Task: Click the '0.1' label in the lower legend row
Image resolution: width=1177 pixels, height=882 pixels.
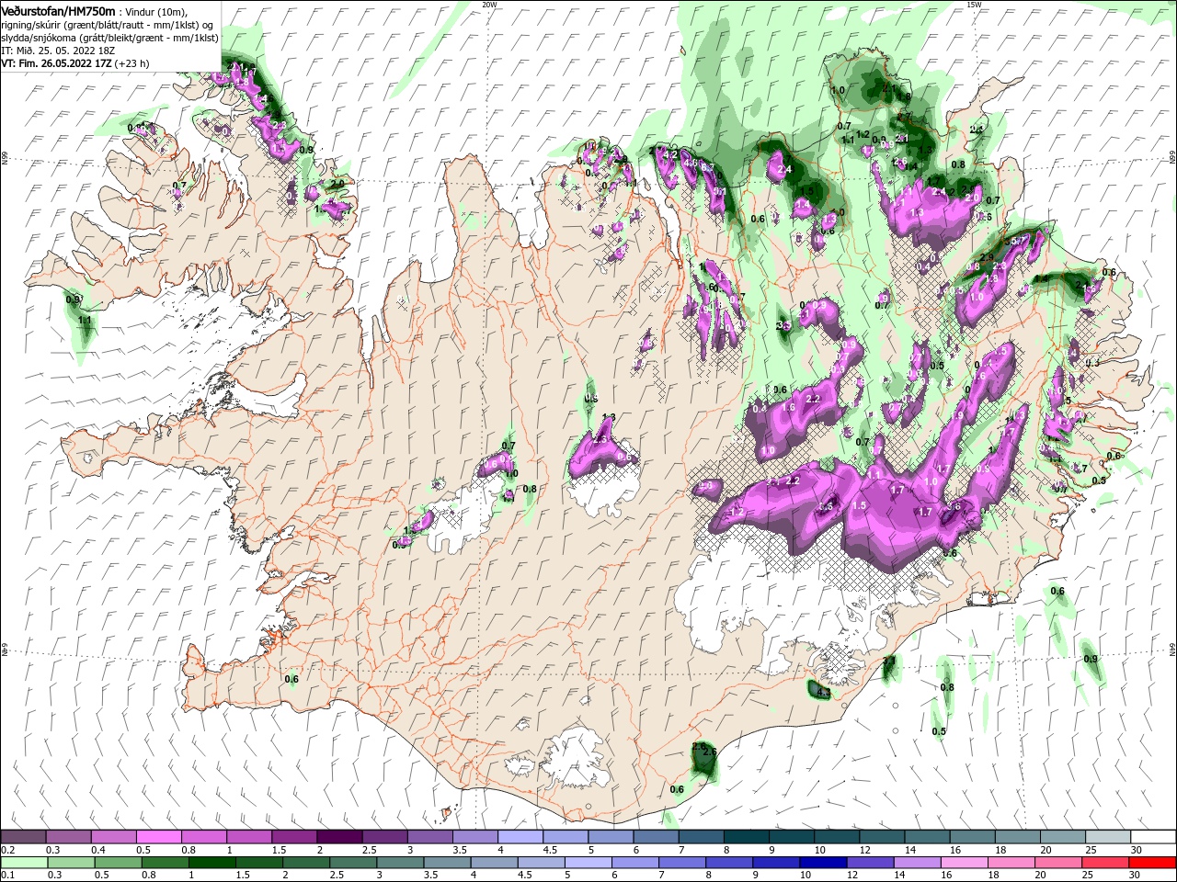Action: click(x=7, y=875)
